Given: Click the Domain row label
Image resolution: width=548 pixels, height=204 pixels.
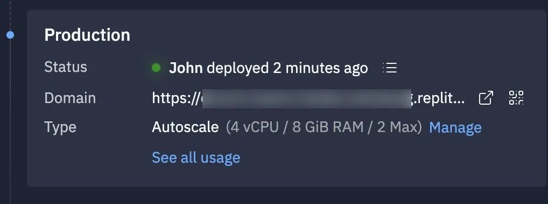Looking at the screenshot, I should (70, 98).
